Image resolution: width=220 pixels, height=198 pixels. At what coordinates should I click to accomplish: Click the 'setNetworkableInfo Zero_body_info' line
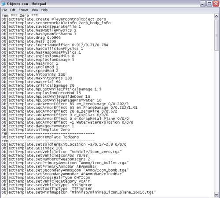(56, 23)
